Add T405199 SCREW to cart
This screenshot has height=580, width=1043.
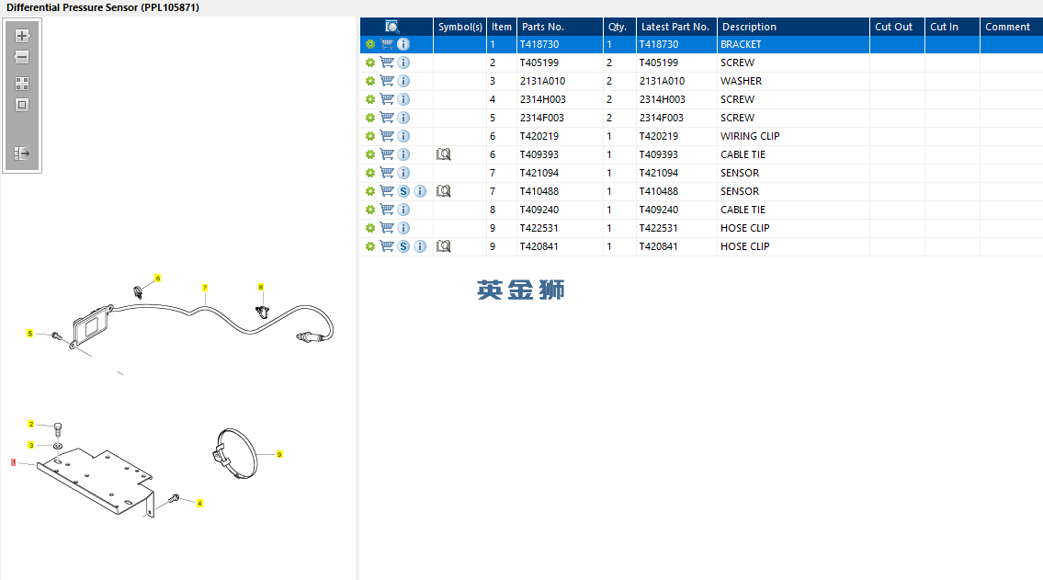387,63
